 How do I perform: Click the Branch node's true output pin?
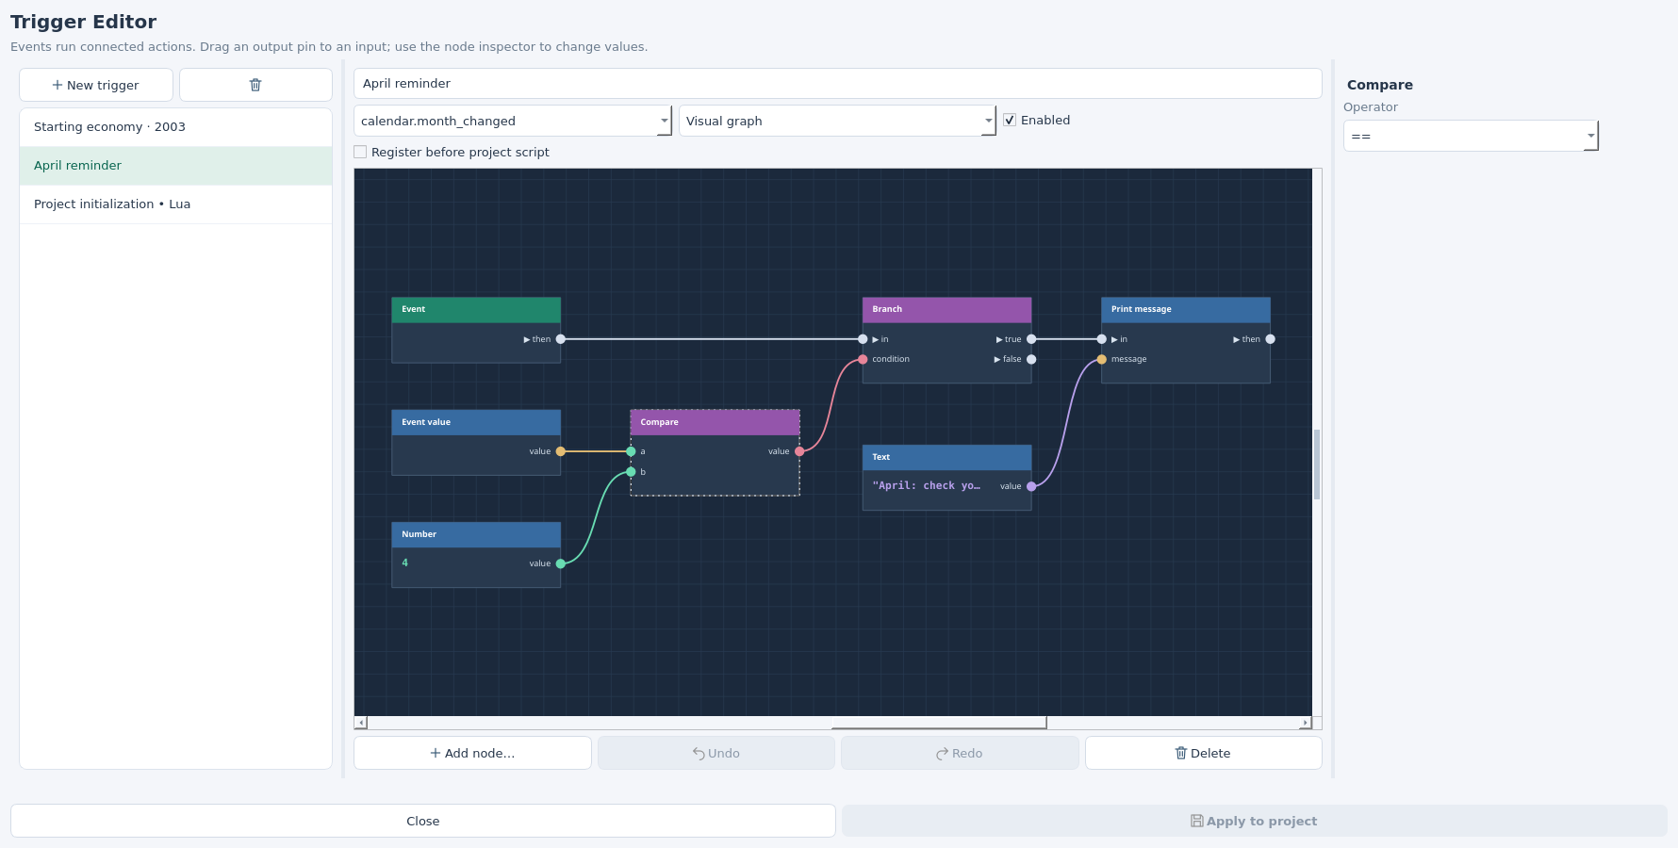(1031, 339)
